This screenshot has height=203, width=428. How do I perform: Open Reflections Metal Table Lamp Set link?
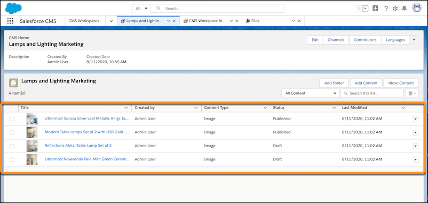pos(78,146)
